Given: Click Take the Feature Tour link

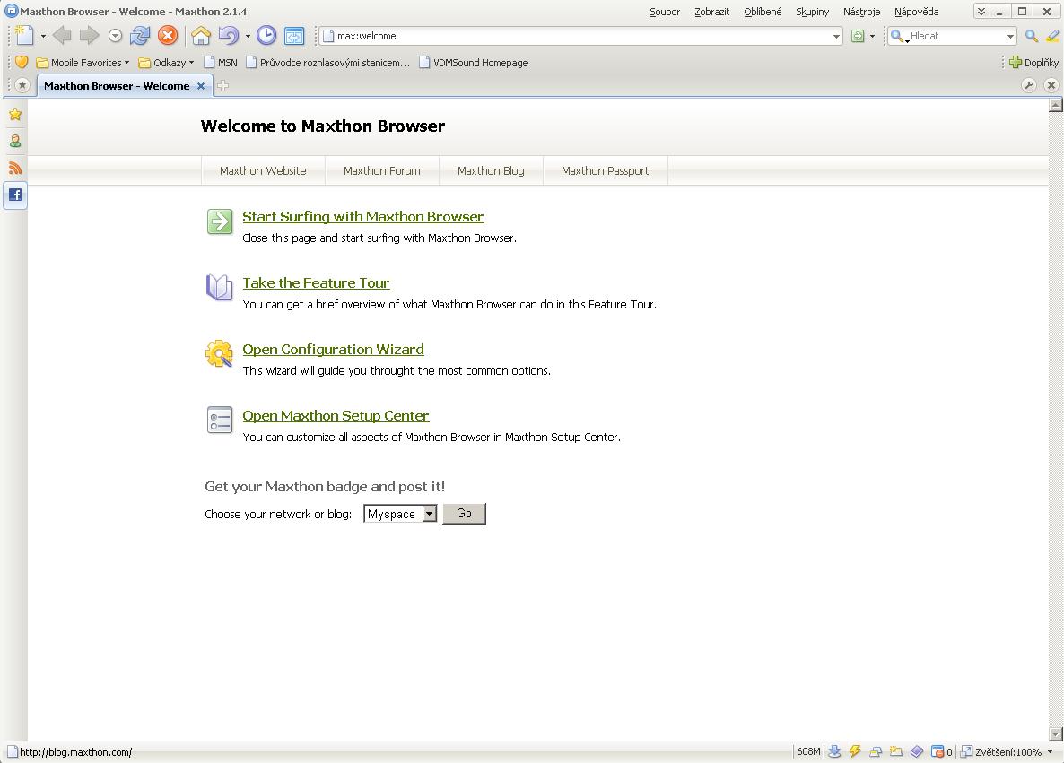Looking at the screenshot, I should tap(316, 282).
